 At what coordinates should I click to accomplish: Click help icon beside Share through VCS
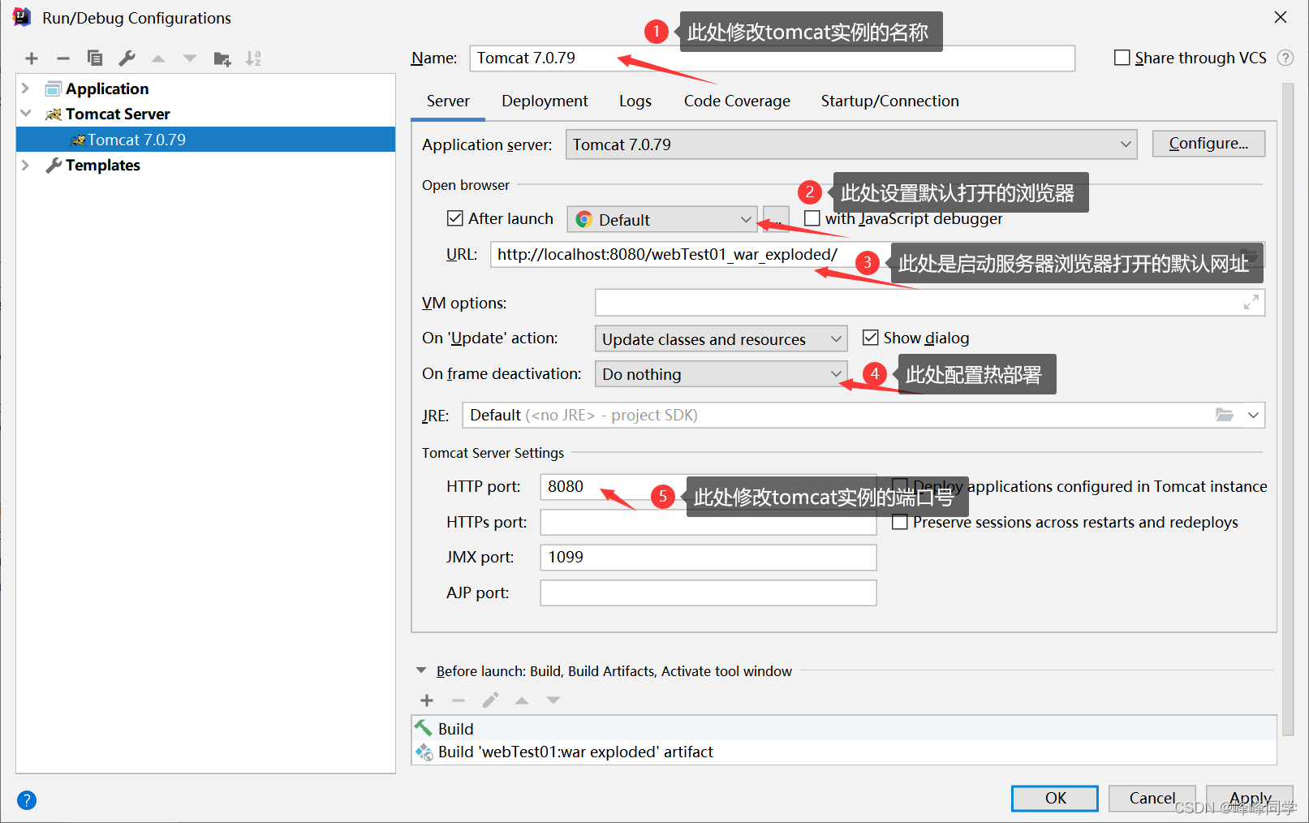(1285, 58)
